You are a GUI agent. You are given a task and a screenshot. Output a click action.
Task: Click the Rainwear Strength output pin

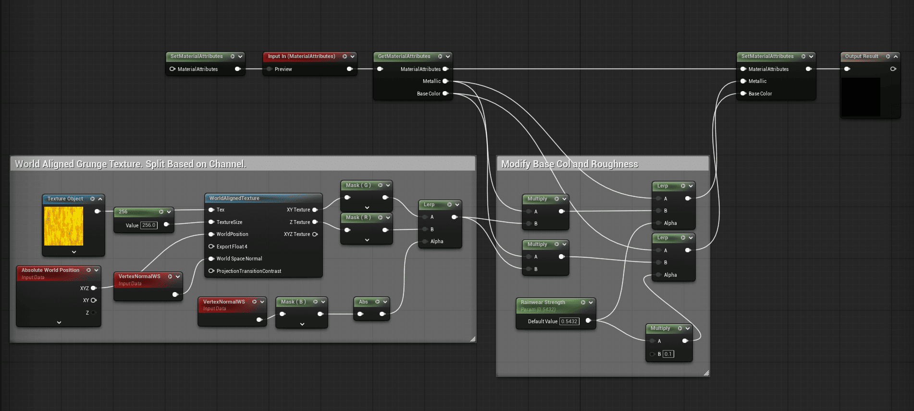tap(588, 321)
